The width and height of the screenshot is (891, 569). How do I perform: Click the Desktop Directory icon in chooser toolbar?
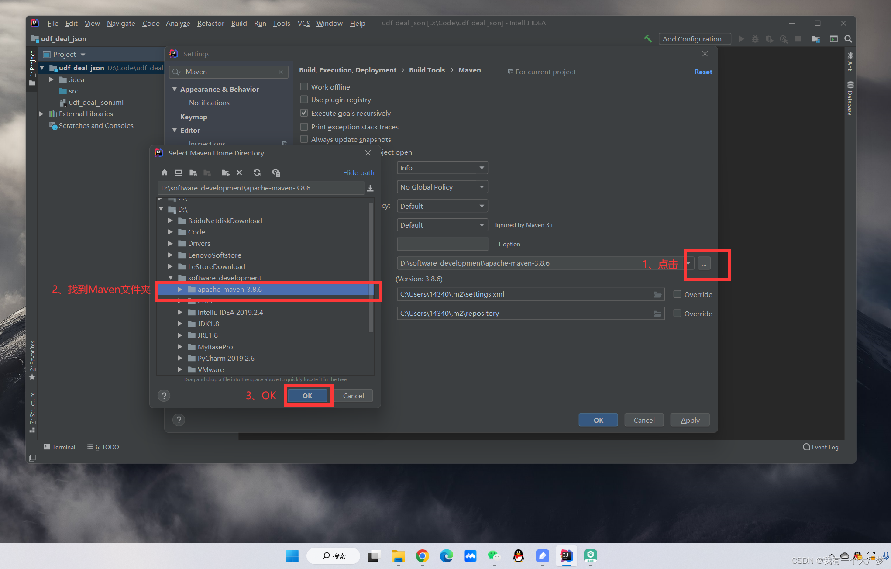[179, 172]
